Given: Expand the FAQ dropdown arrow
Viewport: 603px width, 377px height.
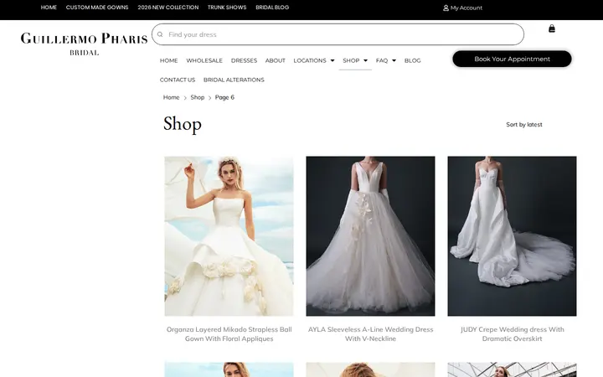Looking at the screenshot, I should point(394,60).
